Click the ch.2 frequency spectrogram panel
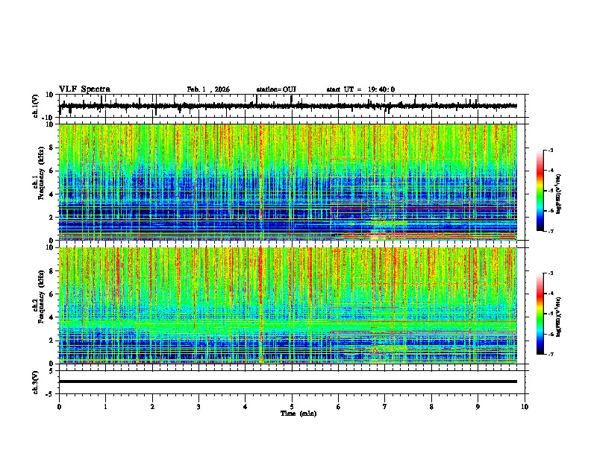 pyautogui.click(x=288, y=305)
